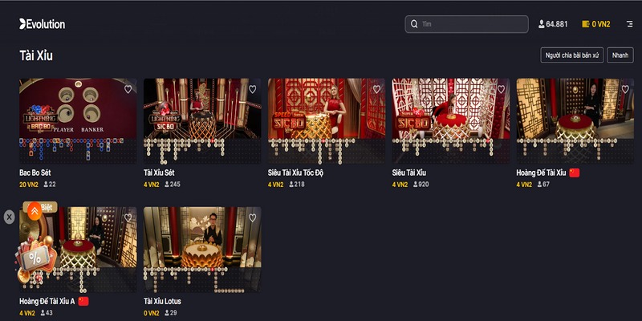
Task: Click the Evolution logo
Action: [43, 24]
